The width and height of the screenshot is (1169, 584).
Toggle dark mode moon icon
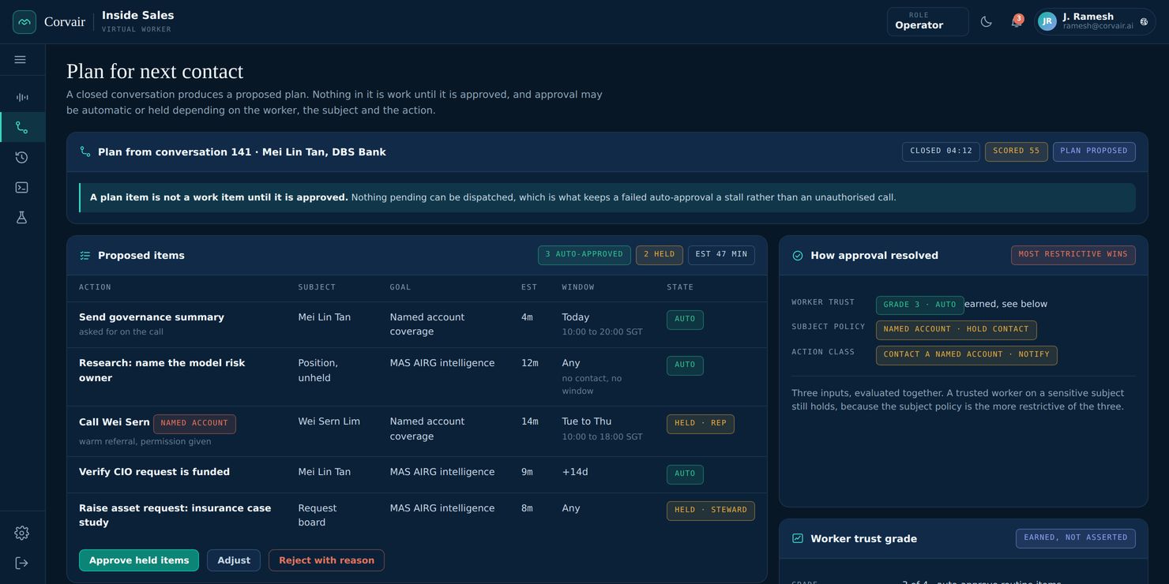point(986,22)
